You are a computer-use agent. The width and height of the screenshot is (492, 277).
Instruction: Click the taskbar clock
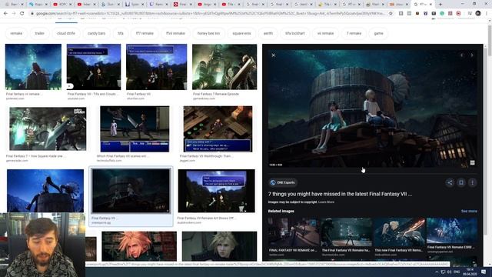tap(470, 272)
